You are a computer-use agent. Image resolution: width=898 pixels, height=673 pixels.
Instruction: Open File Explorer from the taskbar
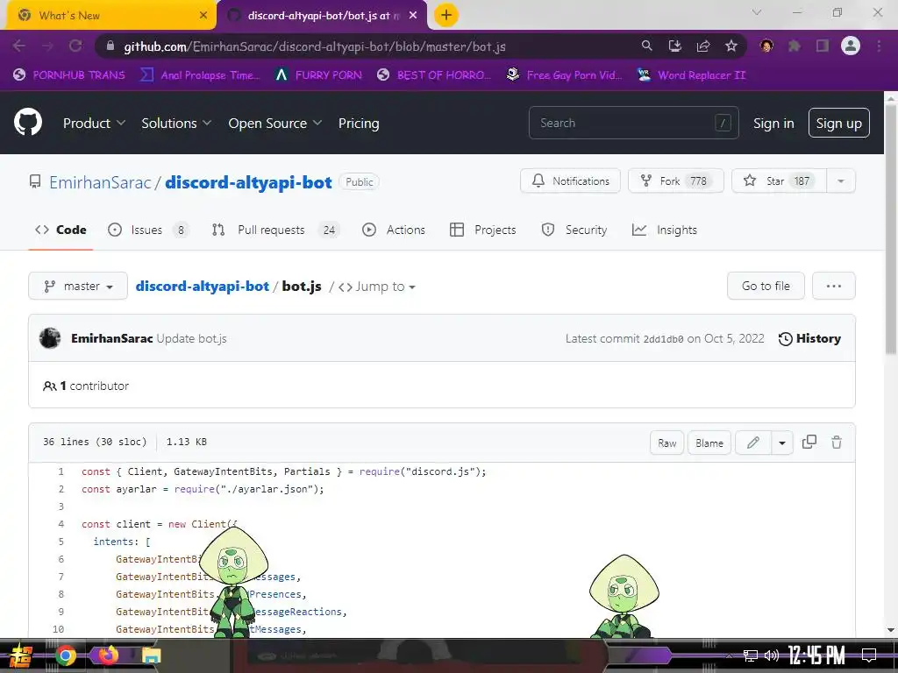(x=151, y=655)
